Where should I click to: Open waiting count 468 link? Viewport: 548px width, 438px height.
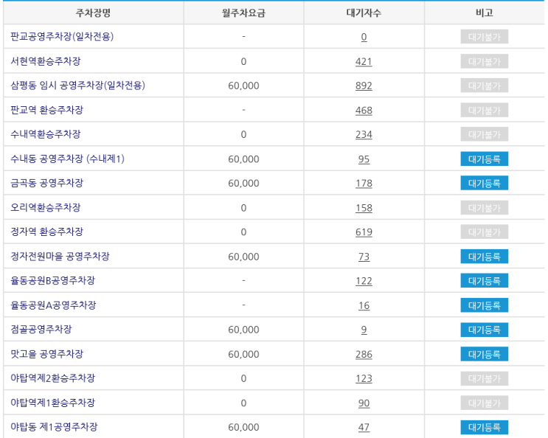pyautogui.click(x=364, y=110)
